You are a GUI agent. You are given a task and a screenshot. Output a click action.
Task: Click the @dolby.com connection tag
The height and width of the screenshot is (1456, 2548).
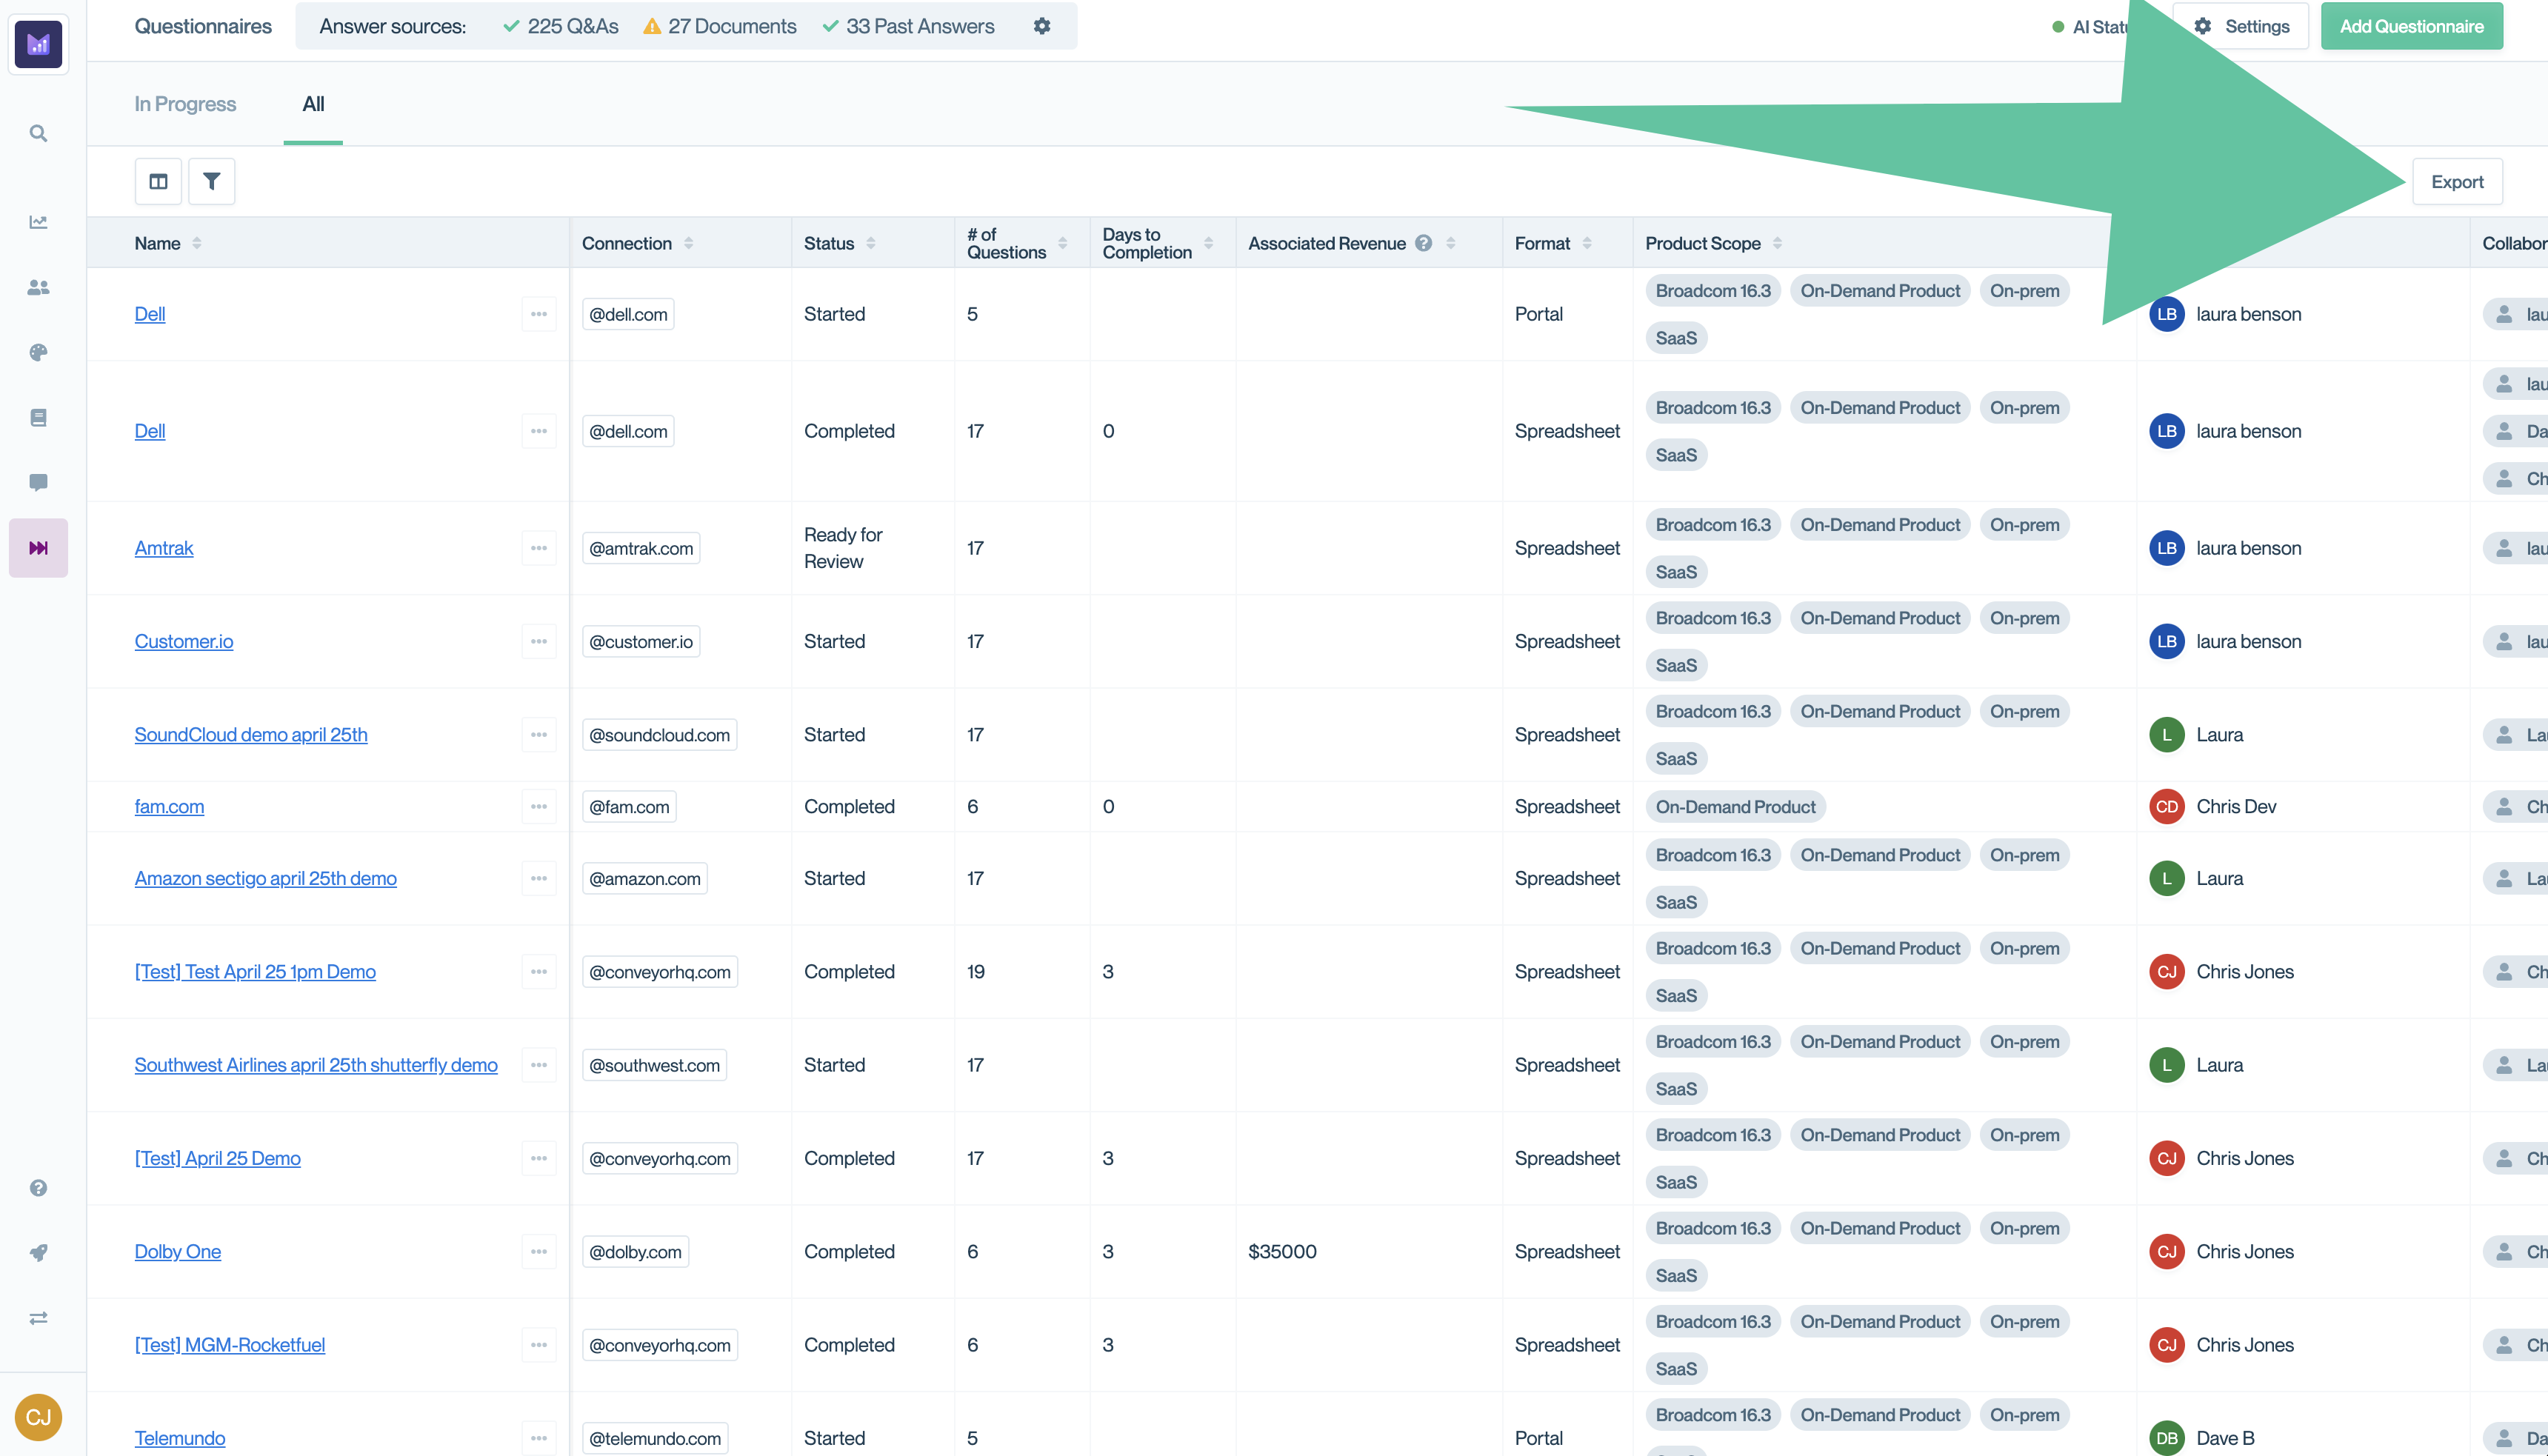click(635, 1251)
